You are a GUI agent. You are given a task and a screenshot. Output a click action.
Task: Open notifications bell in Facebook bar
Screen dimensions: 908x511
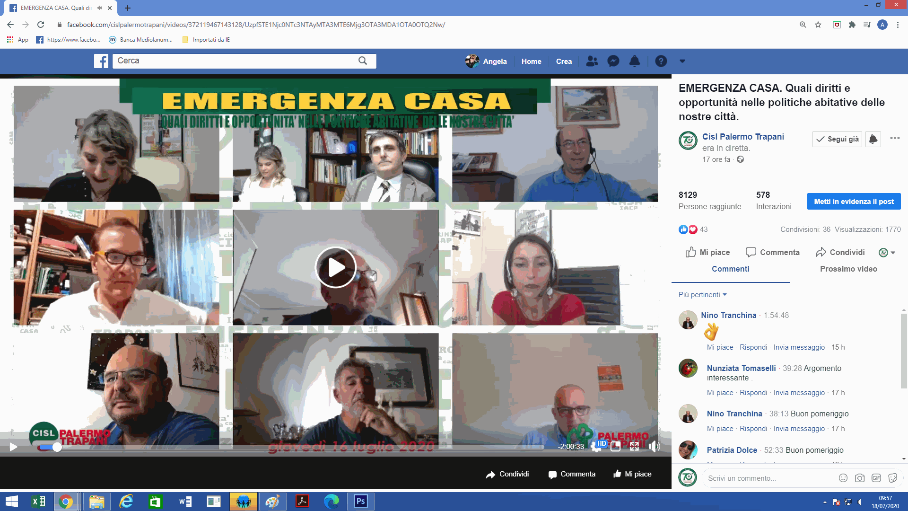point(635,61)
